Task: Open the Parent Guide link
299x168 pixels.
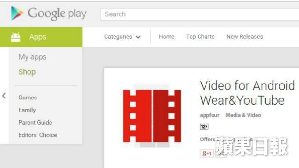Action: click(36, 122)
